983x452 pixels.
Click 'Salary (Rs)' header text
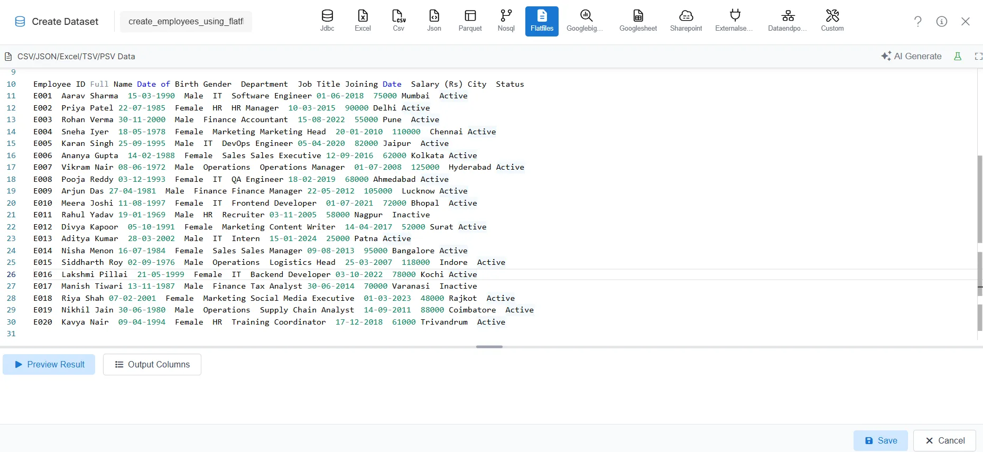pyautogui.click(x=437, y=84)
